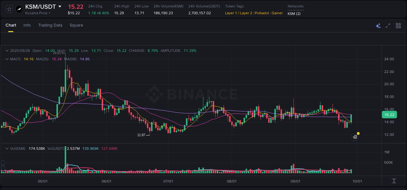Toggle the Vol(KSM) volume indicator row

coord(7,148)
